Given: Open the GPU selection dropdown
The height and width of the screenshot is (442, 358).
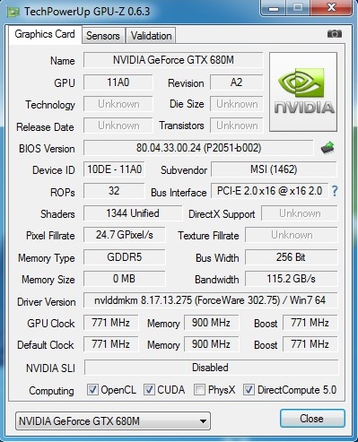Looking at the screenshot, I should 113,421.
